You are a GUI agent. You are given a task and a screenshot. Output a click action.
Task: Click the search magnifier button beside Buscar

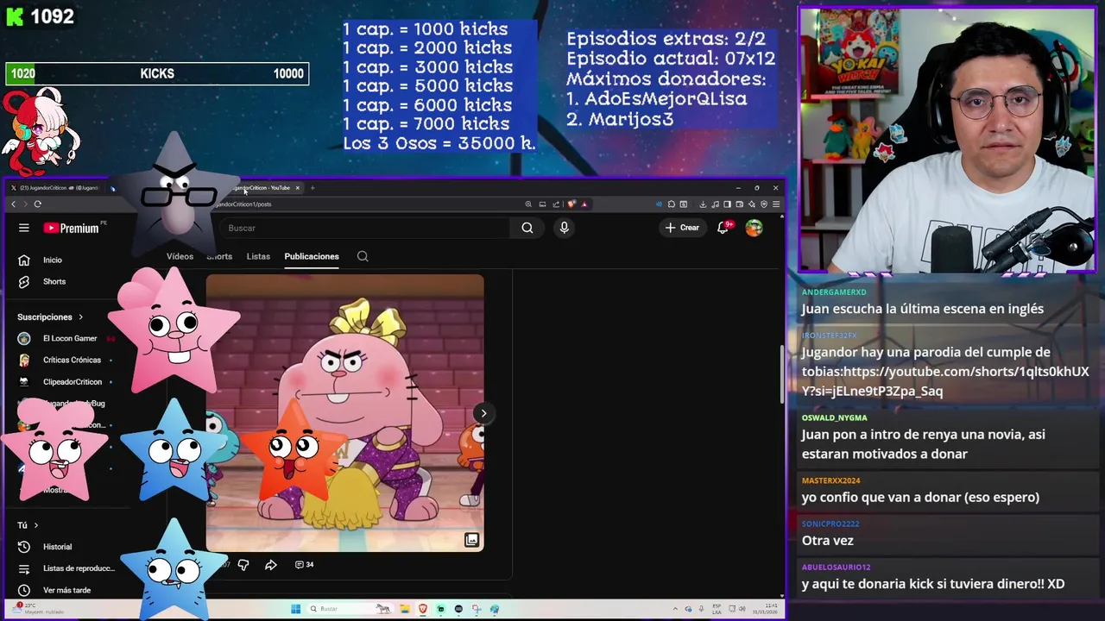coord(527,228)
